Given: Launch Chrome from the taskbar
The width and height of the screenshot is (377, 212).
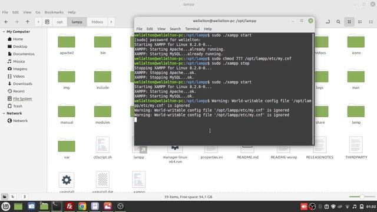Looking at the screenshot, I should point(82,206).
